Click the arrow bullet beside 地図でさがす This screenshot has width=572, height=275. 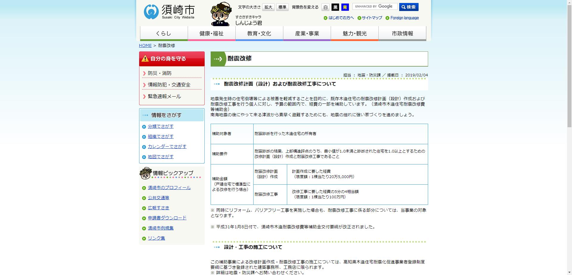(x=144, y=157)
